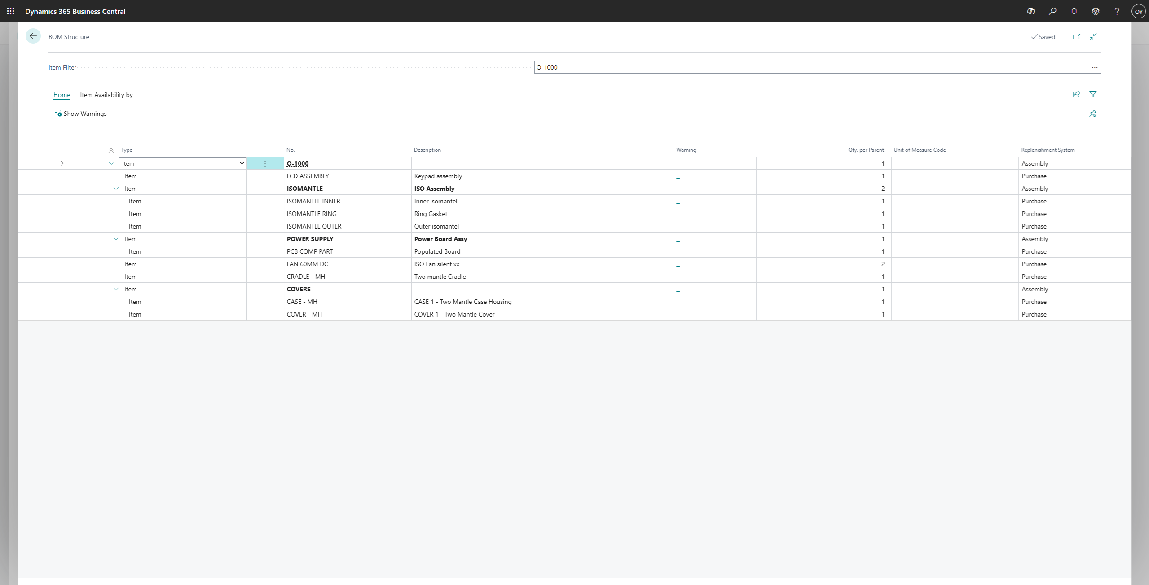Viewport: 1149px width, 585px height.
Task: Select the Home tab
Action: click(x=62, y=95)
